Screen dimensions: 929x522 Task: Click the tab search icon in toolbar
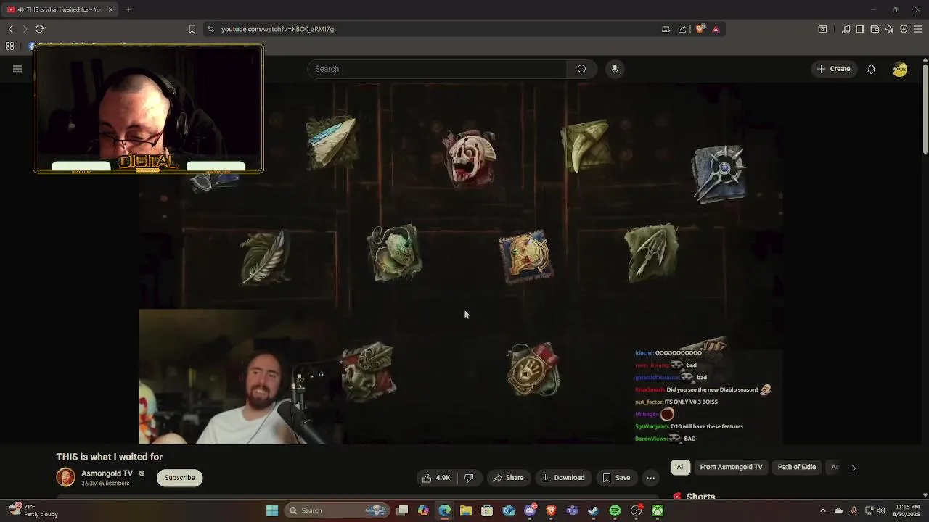pos(822,29)
